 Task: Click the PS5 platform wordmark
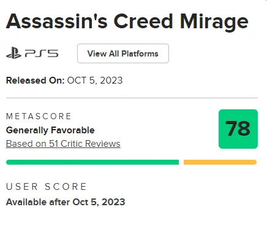42,53
